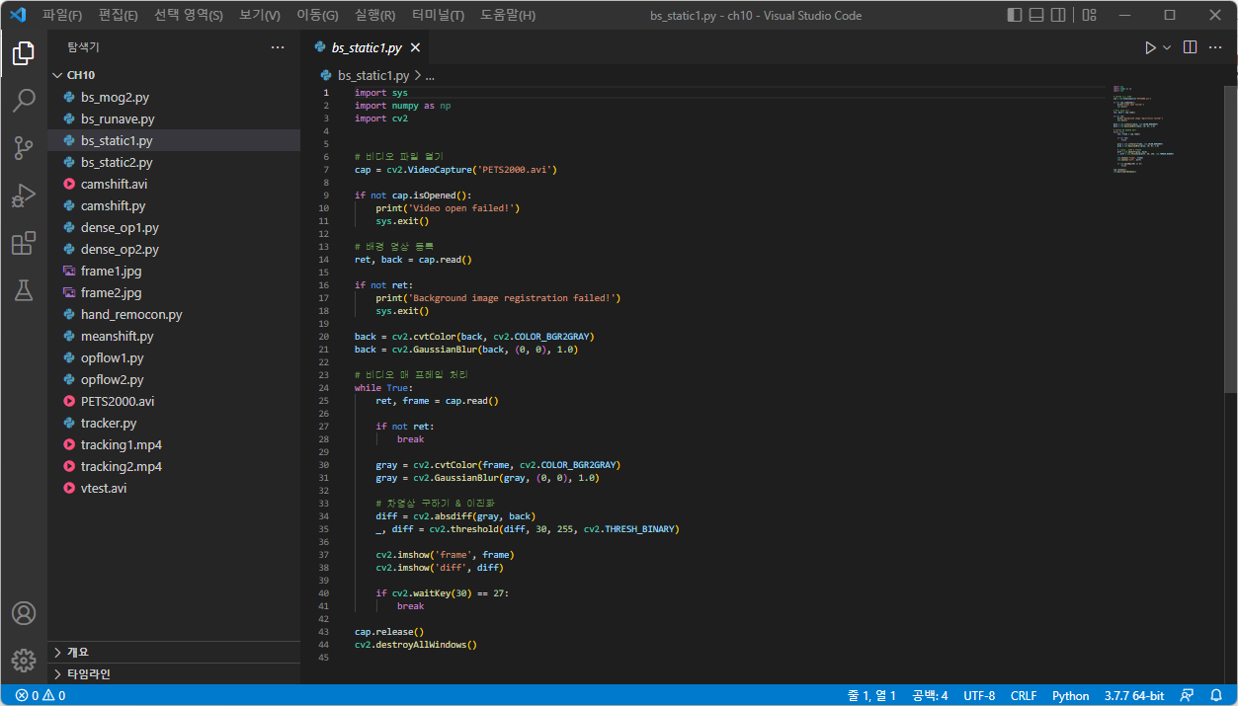1238x706 pixels.
Task: Select the bs_static1.py editor tab
Action: [368, 47]
